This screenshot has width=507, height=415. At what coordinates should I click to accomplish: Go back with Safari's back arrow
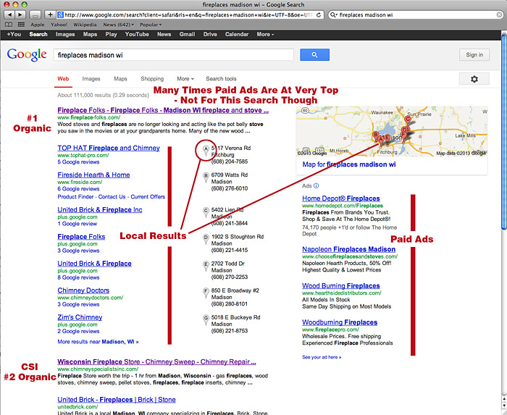coord(9,15)
